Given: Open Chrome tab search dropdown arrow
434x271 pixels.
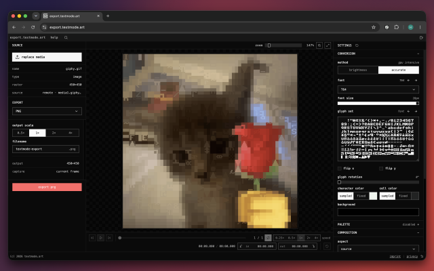Looking at the screenshot, I should [36, 16].
